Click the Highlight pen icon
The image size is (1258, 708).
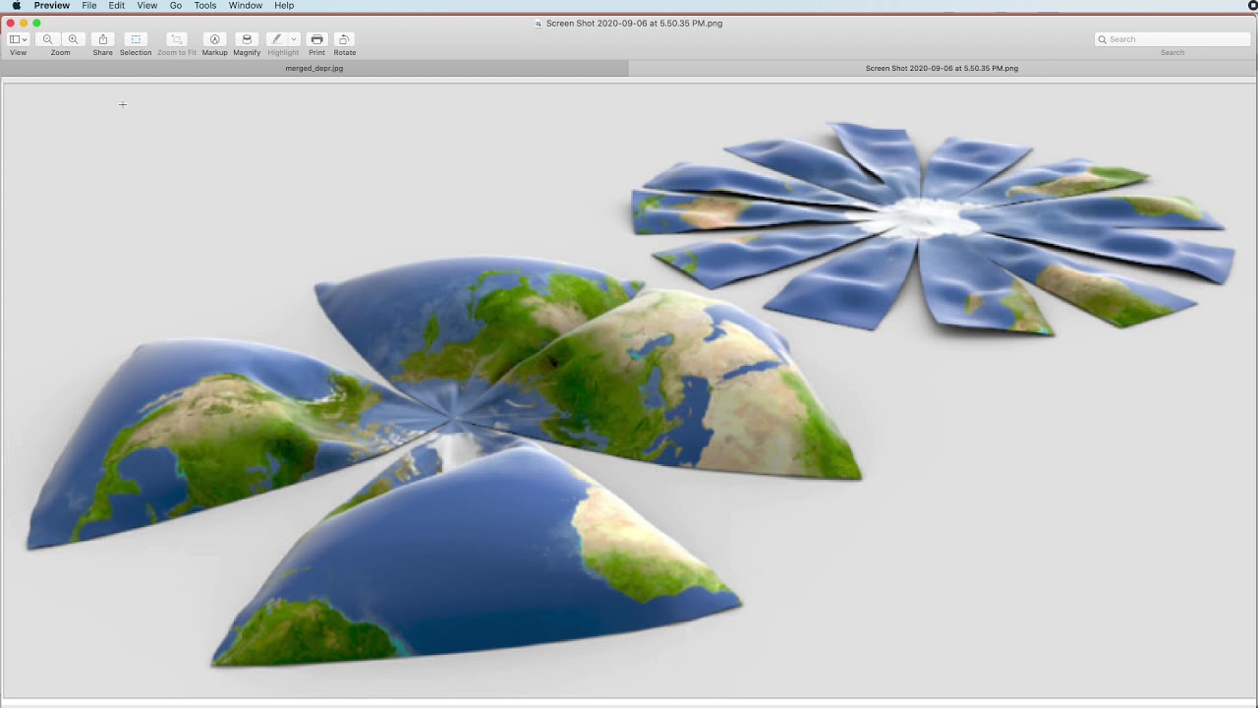click(x=276, y=39)
